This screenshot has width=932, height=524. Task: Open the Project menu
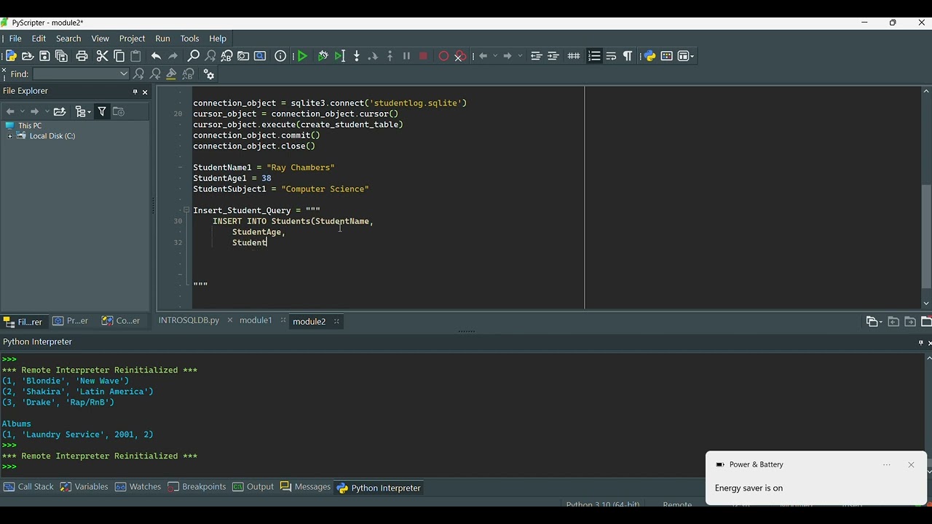tap(132, 39)
